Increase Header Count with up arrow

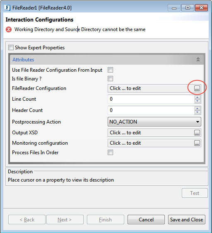pyautogui.click(x=198, y=109)
